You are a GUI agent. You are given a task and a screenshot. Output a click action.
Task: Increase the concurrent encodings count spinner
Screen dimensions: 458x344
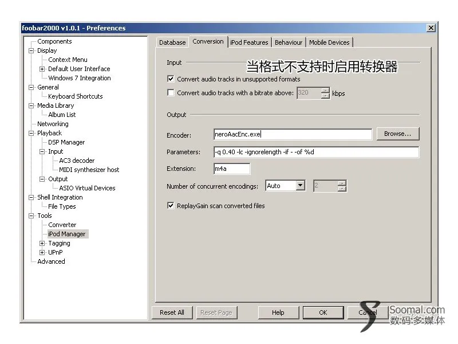[x=342, y=183]
